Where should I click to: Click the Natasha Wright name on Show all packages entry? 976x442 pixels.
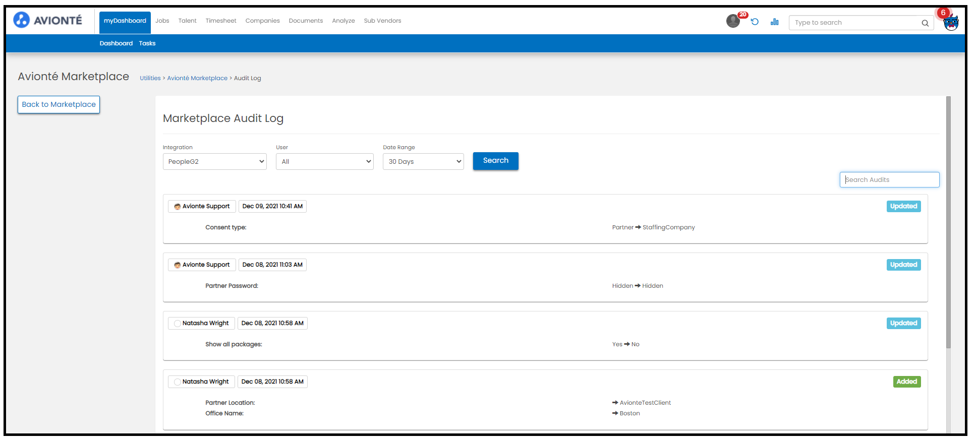coord(205,323)
